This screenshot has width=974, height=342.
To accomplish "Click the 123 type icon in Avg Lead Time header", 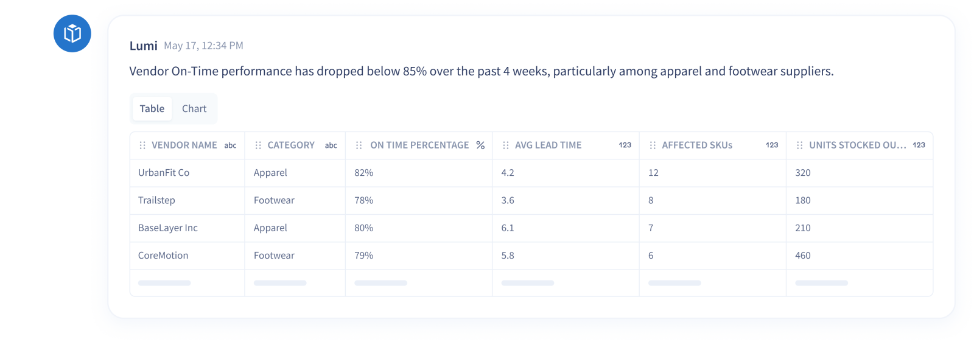I will pos(625,145).
